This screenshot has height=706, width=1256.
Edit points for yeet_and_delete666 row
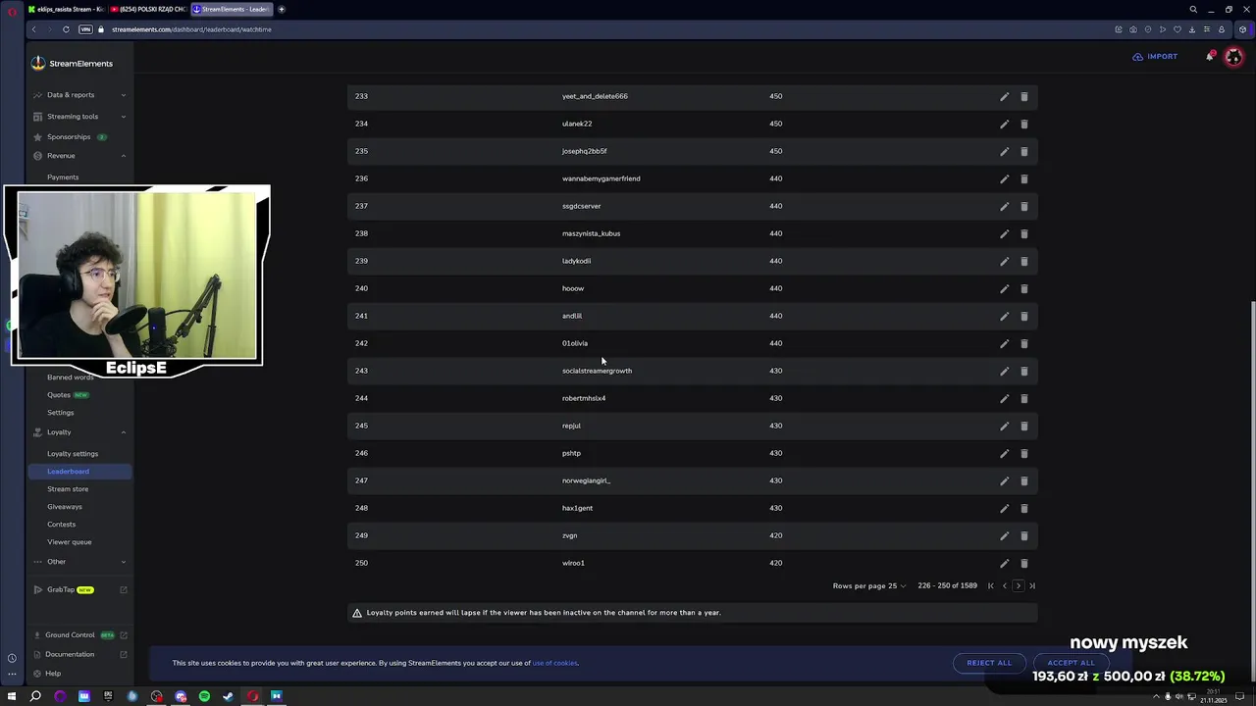(1004, 96)
